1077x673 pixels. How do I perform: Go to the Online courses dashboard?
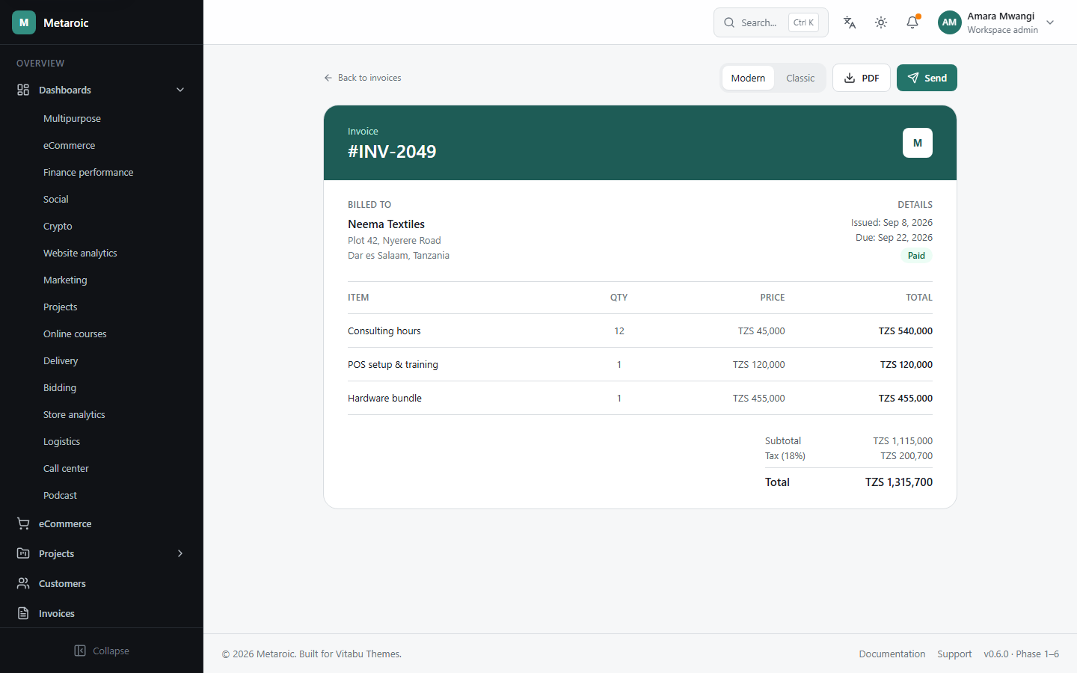pos(75,334)
